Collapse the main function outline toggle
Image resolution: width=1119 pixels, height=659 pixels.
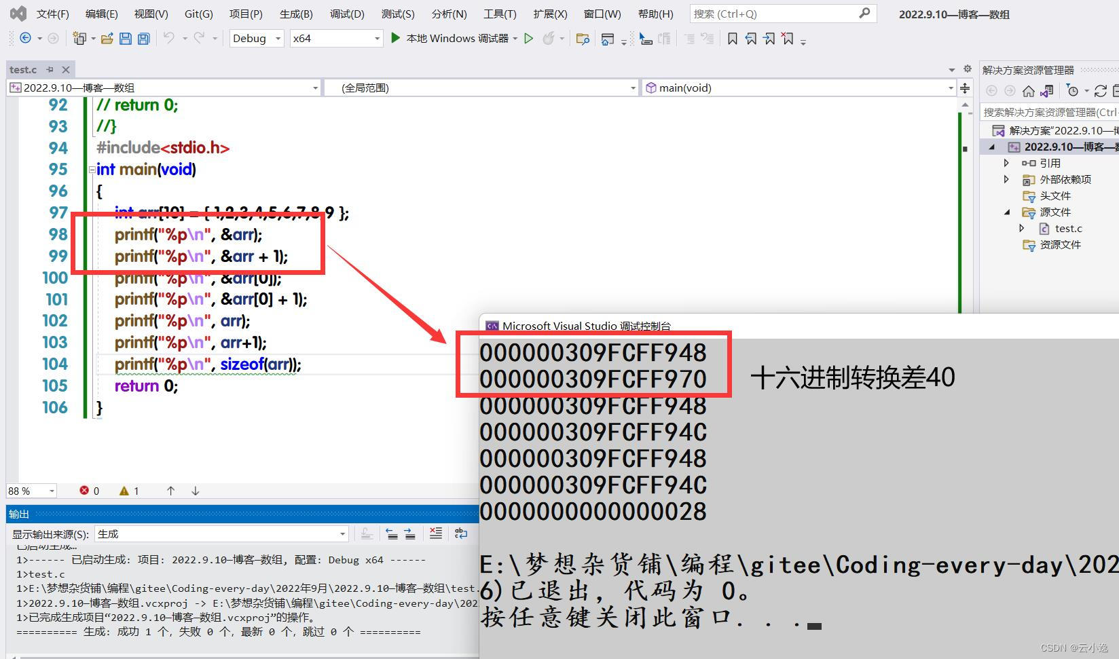tap(92, 170)
